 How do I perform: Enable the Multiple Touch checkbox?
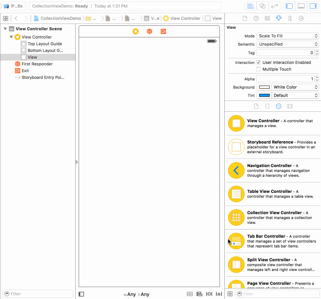(x=258, y=69)
